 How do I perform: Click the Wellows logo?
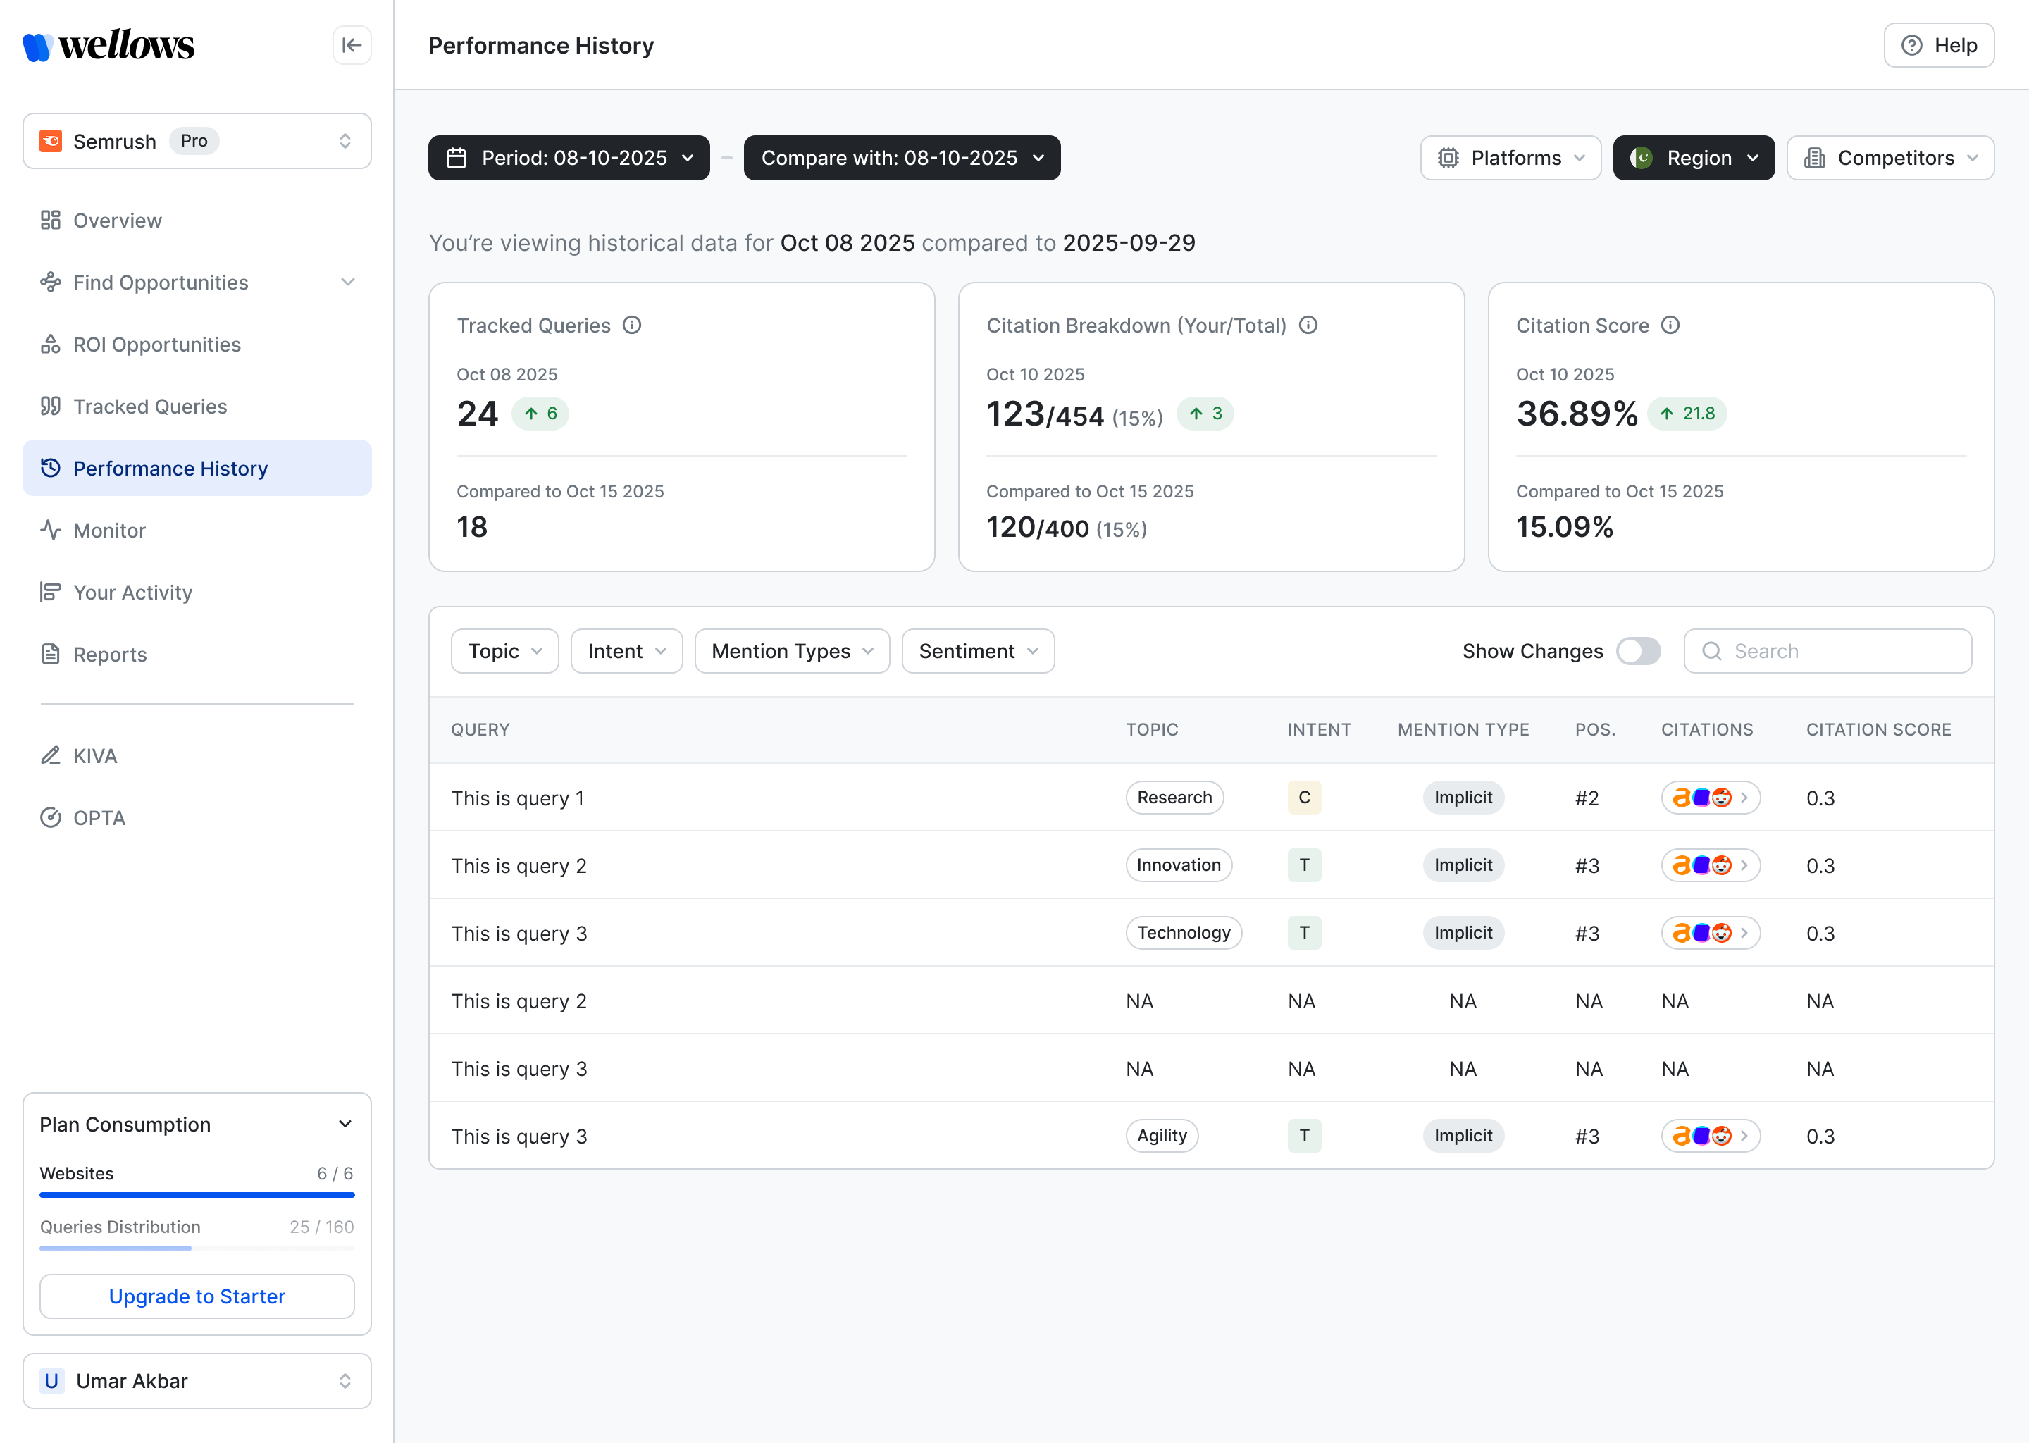pyautogui.click(x=108, y=45)
